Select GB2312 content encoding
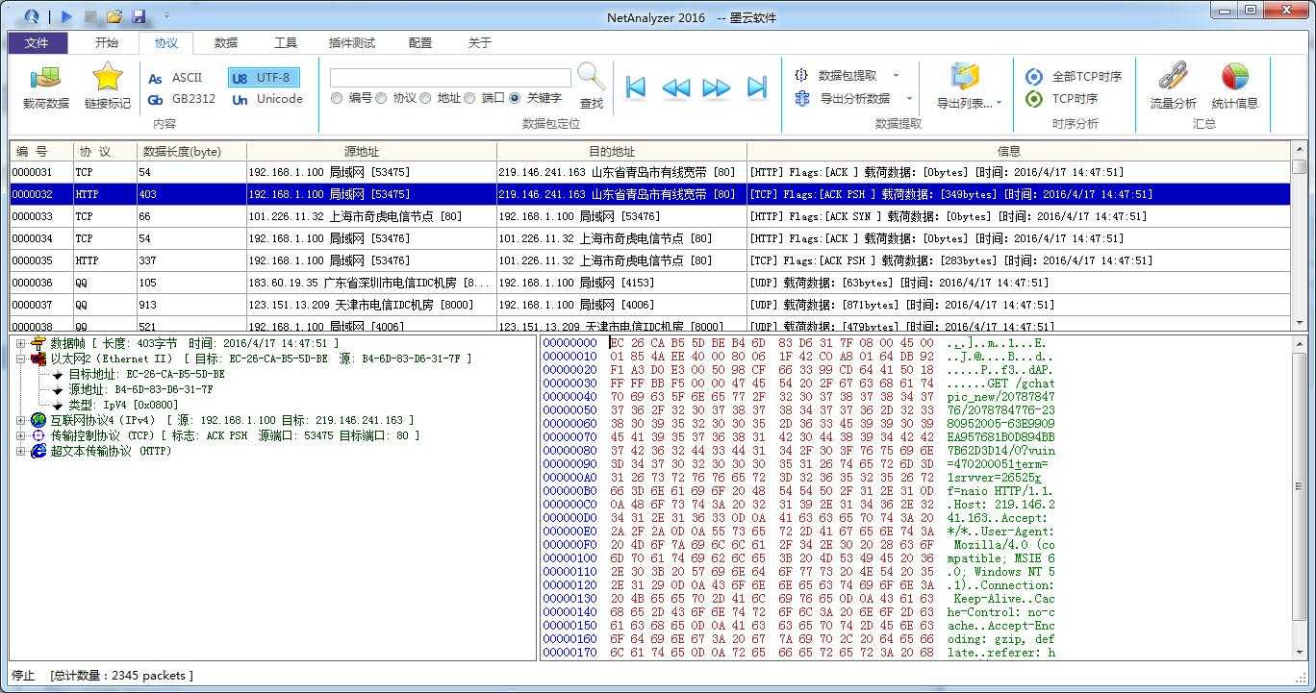1316x693 pixels. pyautogui.click(x=182, y=99)
